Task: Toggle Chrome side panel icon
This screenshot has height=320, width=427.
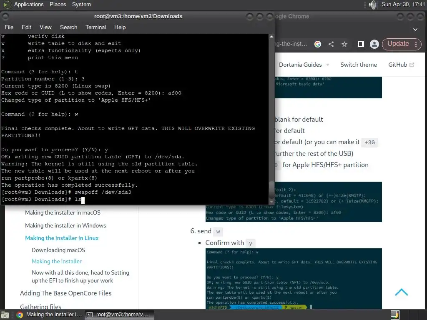Action: tap(361, 44)
